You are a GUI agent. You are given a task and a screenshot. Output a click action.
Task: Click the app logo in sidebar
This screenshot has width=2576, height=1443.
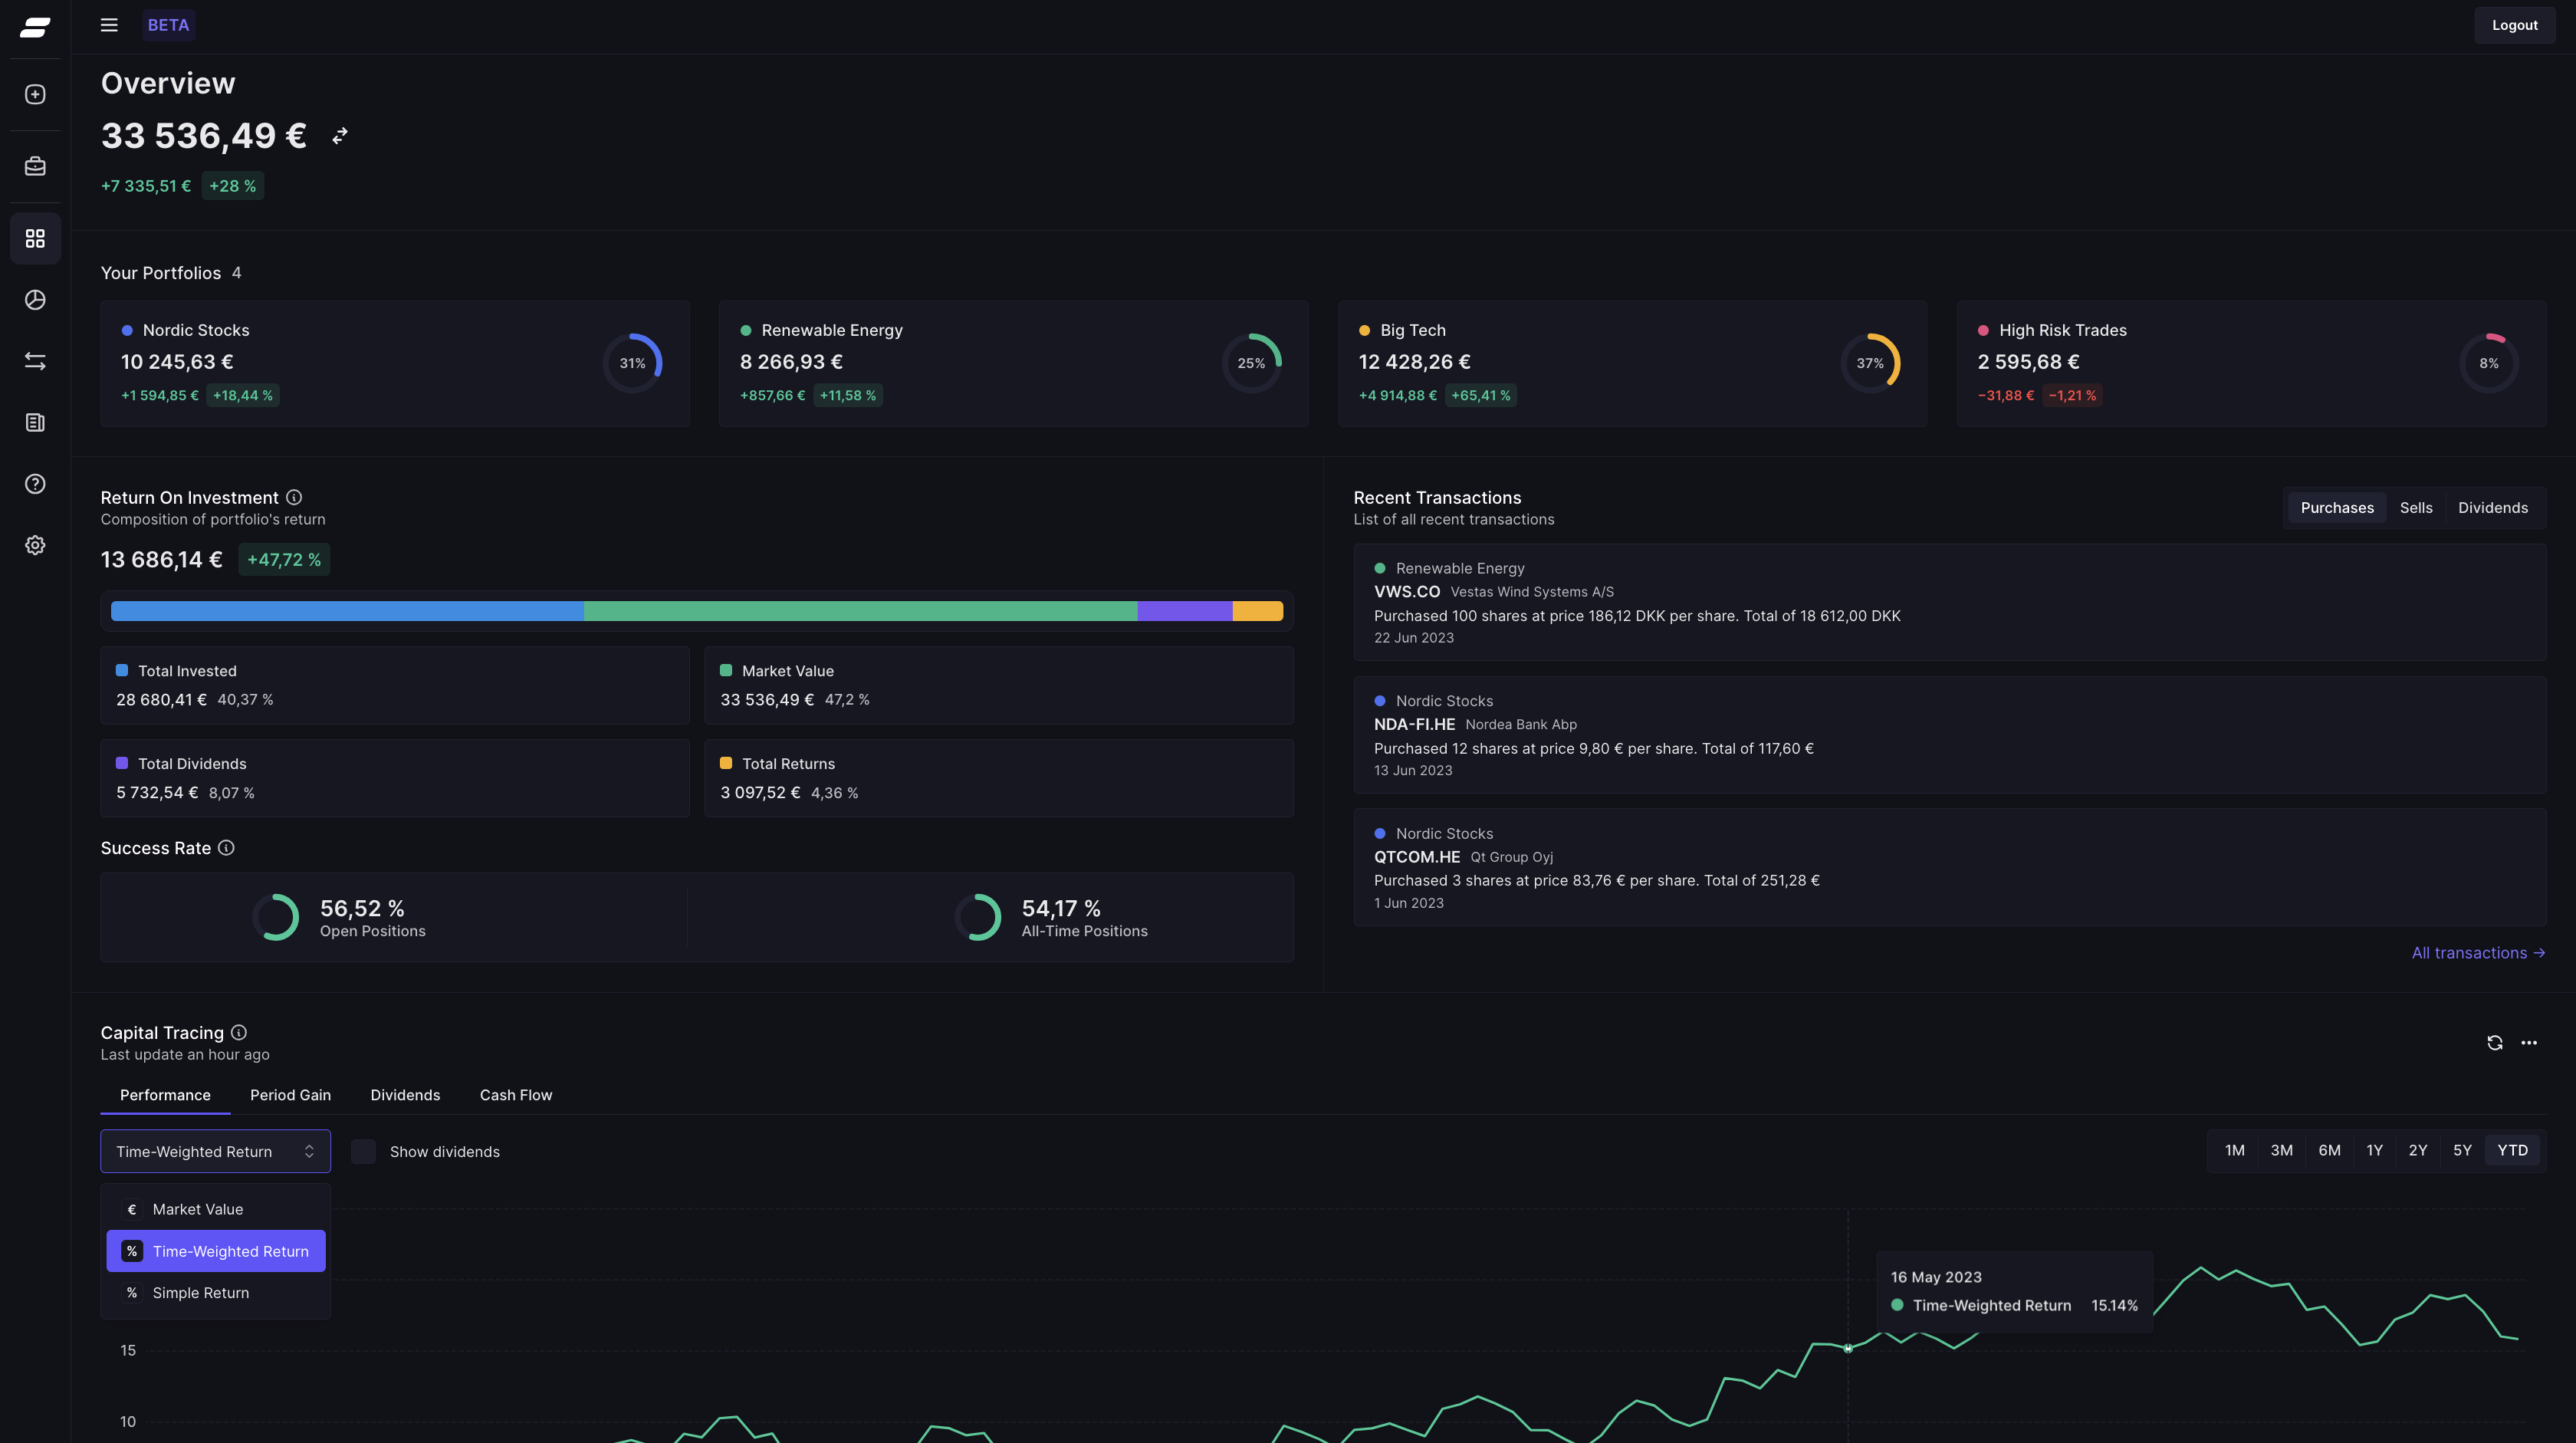coord(35,28)
